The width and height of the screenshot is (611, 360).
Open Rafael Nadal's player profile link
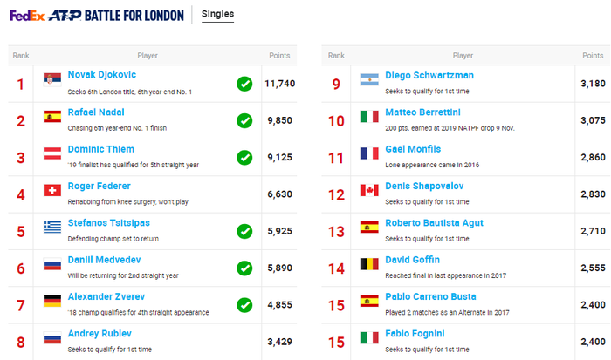coord(96,112)
